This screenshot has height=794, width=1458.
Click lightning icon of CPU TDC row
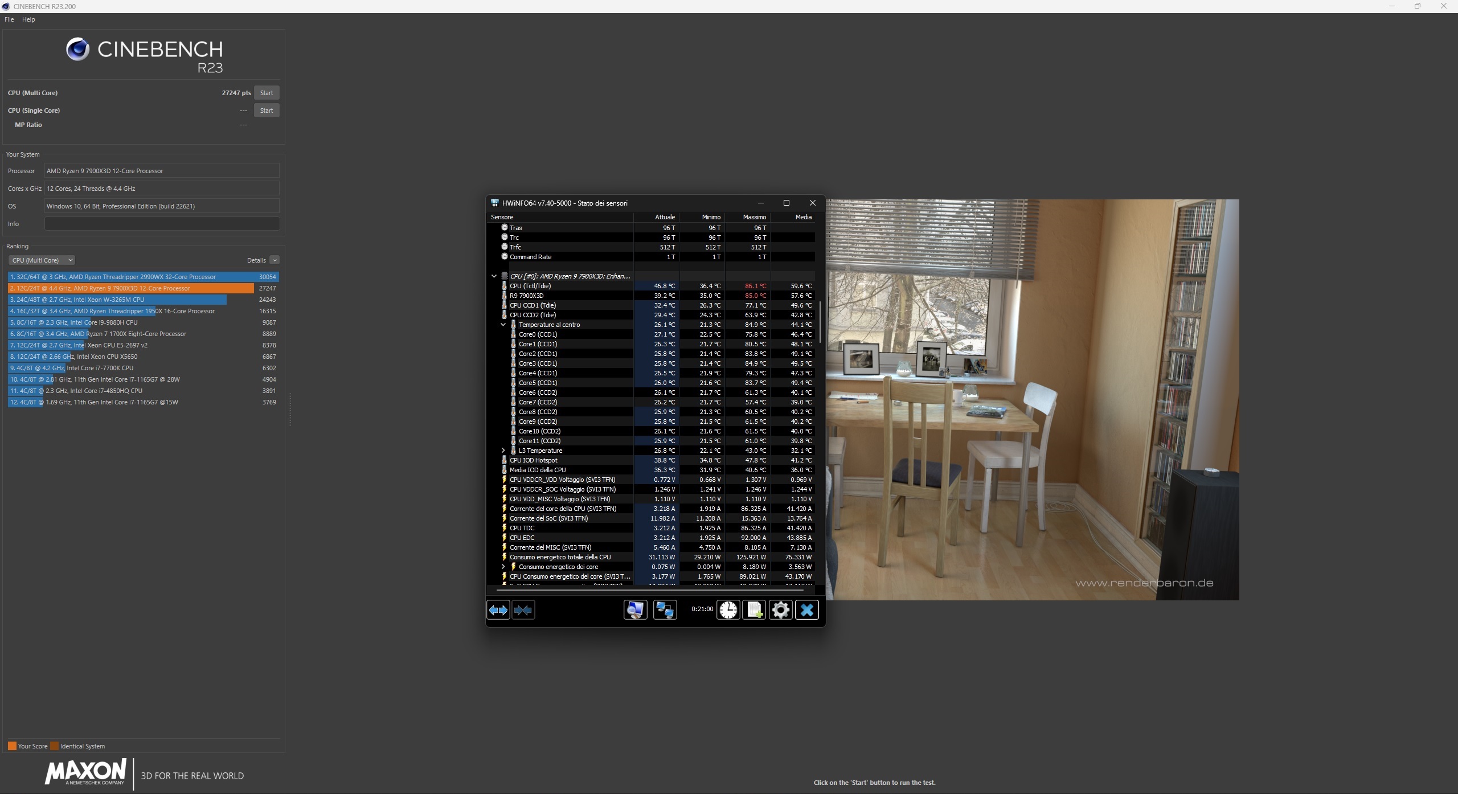pos(504,528)
